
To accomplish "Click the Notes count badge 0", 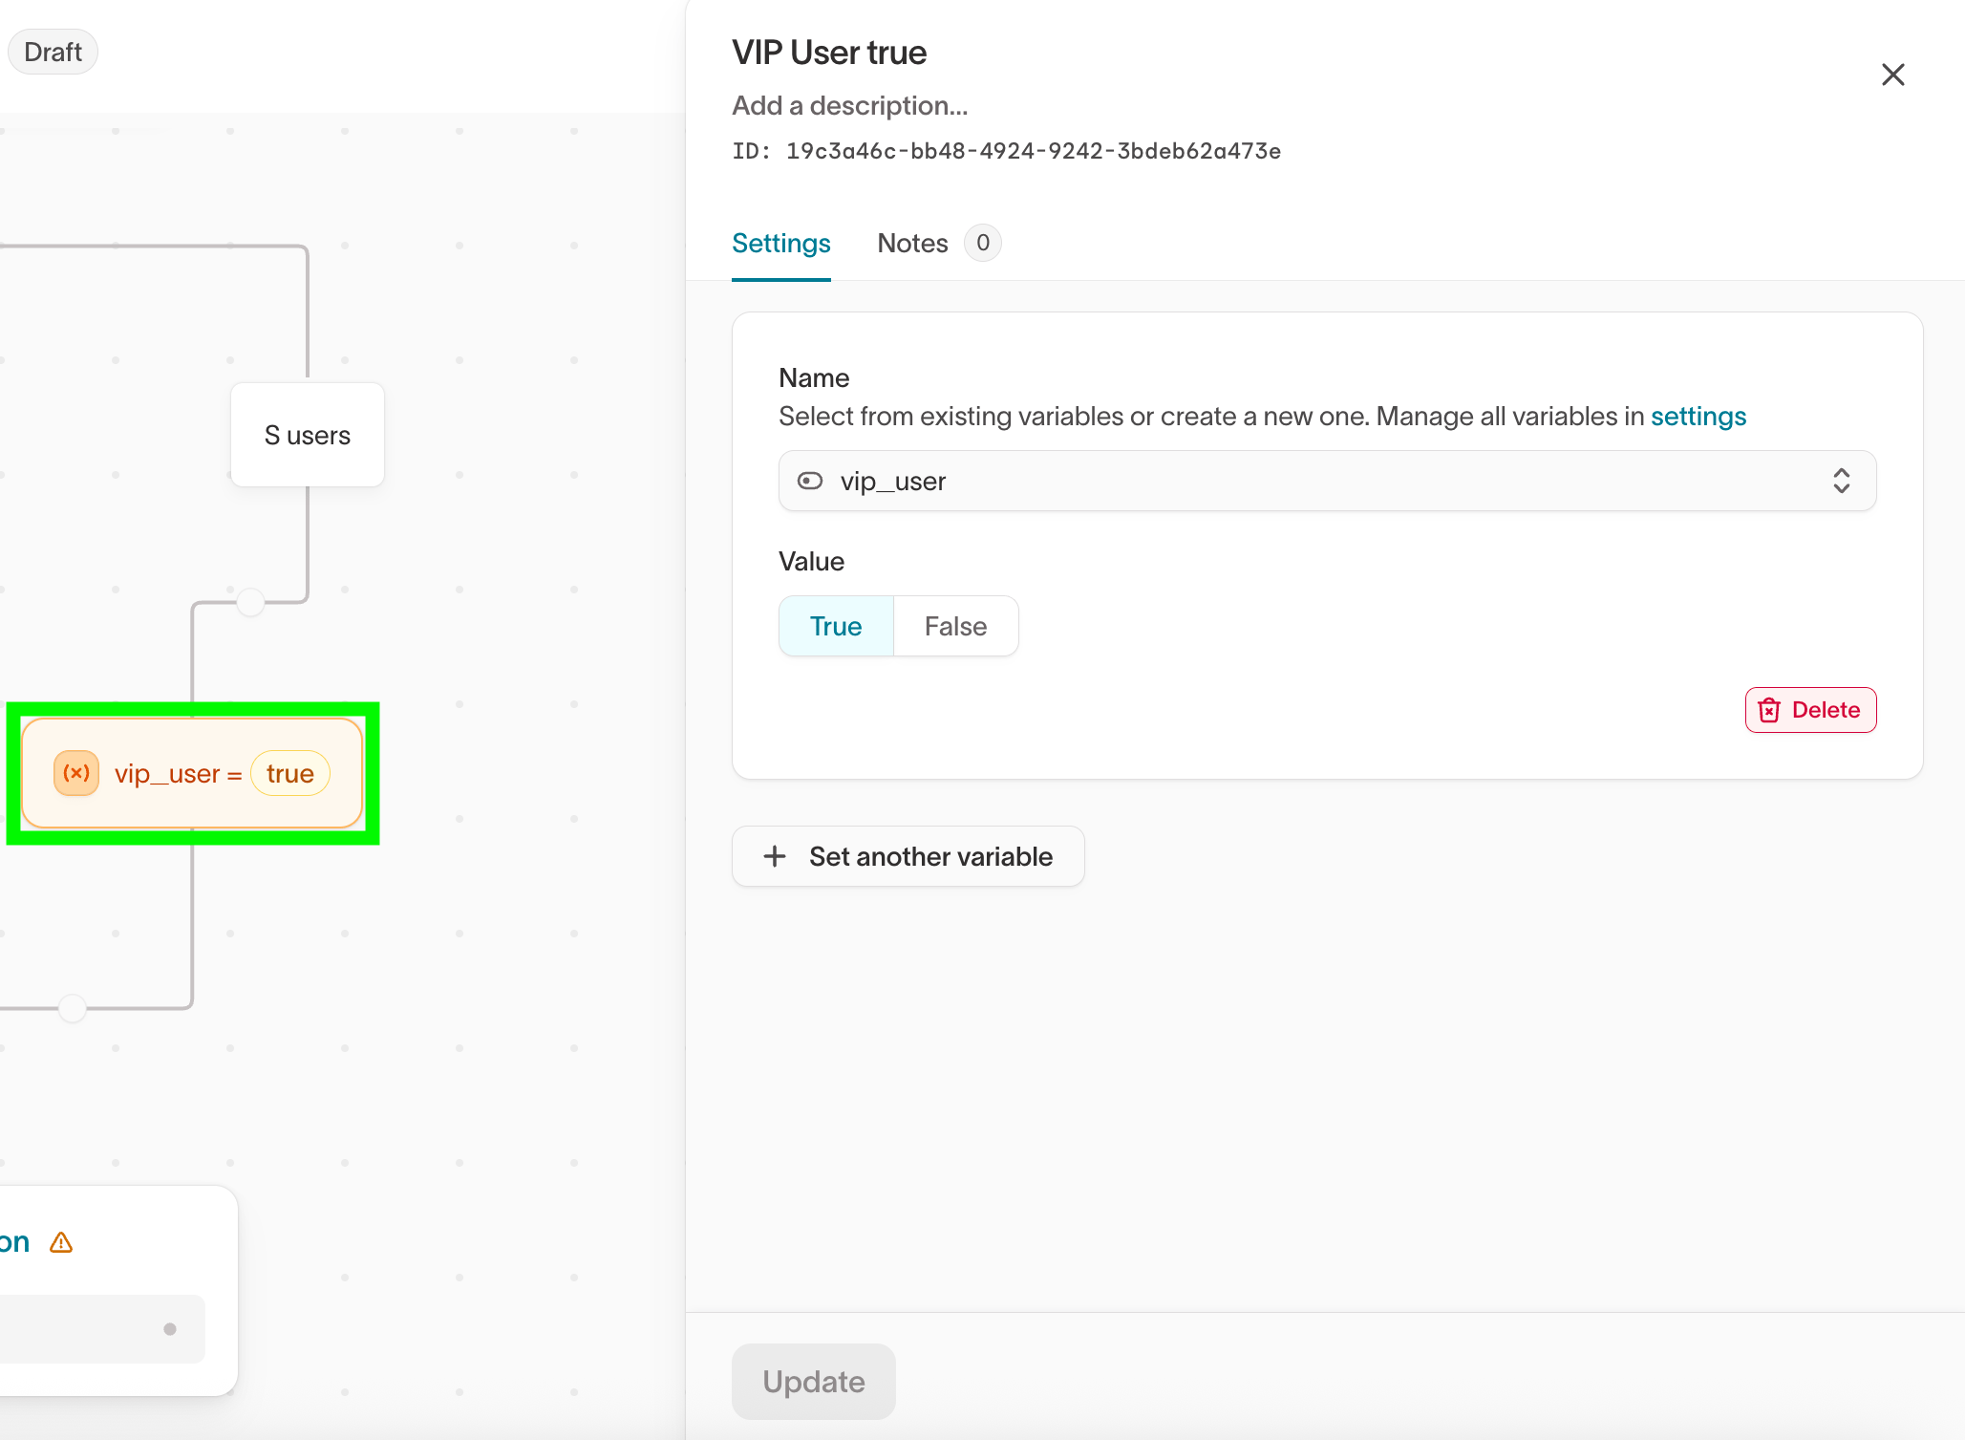I will tap(982, 243).
